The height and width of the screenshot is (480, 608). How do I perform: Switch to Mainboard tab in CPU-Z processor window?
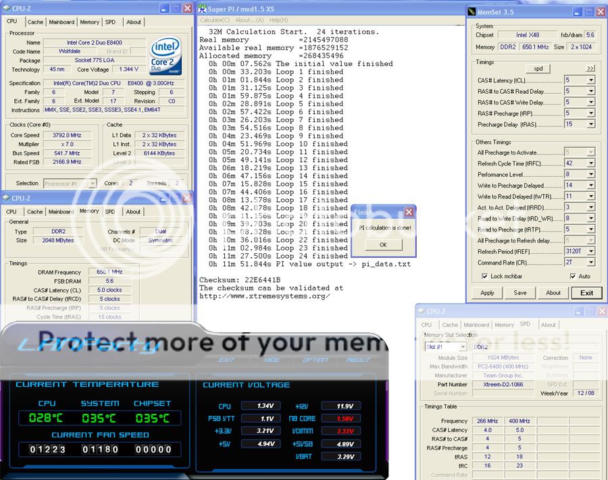[61, 22]
